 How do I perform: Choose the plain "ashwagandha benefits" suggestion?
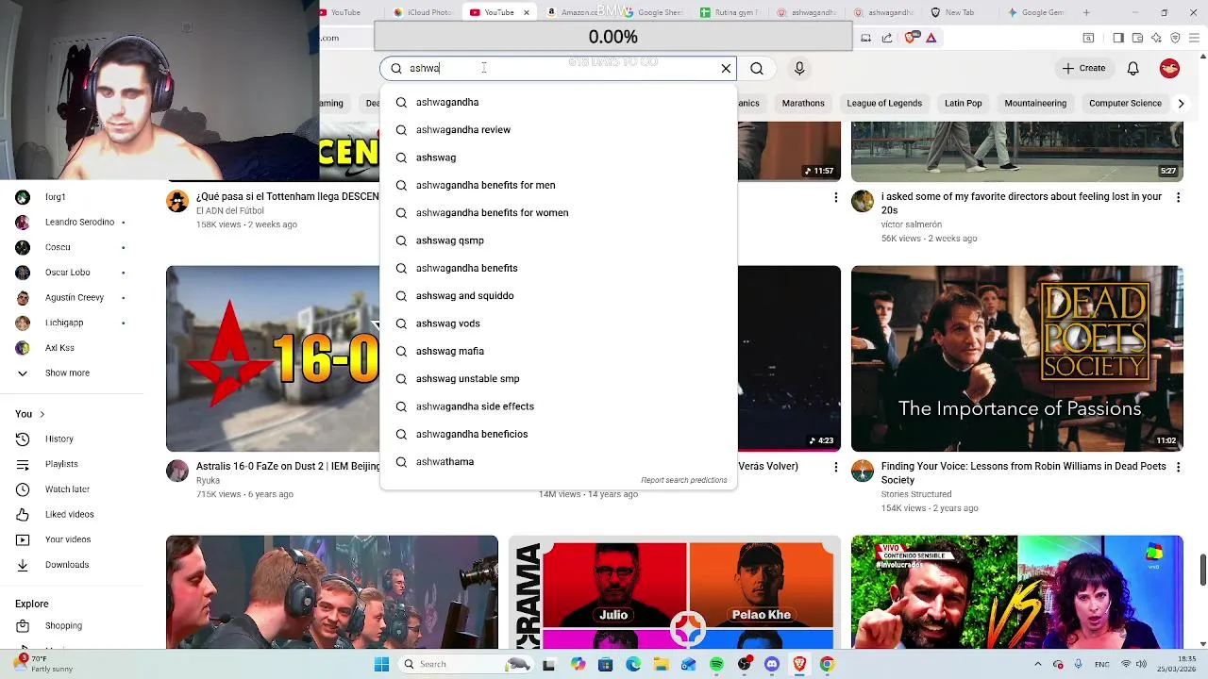click(x=558, y=268)
